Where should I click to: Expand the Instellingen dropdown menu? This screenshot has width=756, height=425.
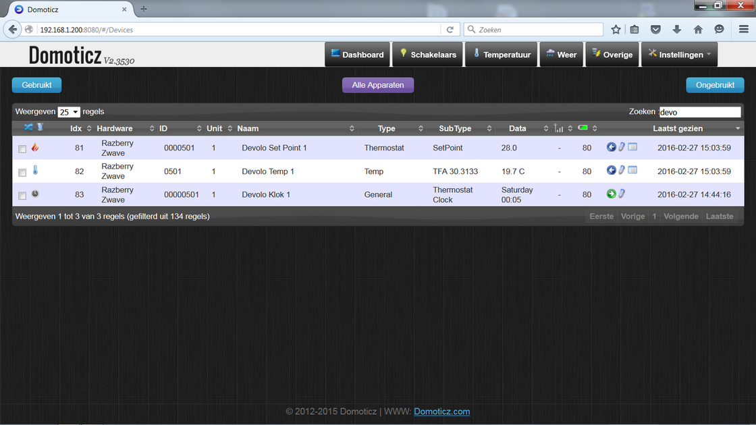click(x=679, y=55)
